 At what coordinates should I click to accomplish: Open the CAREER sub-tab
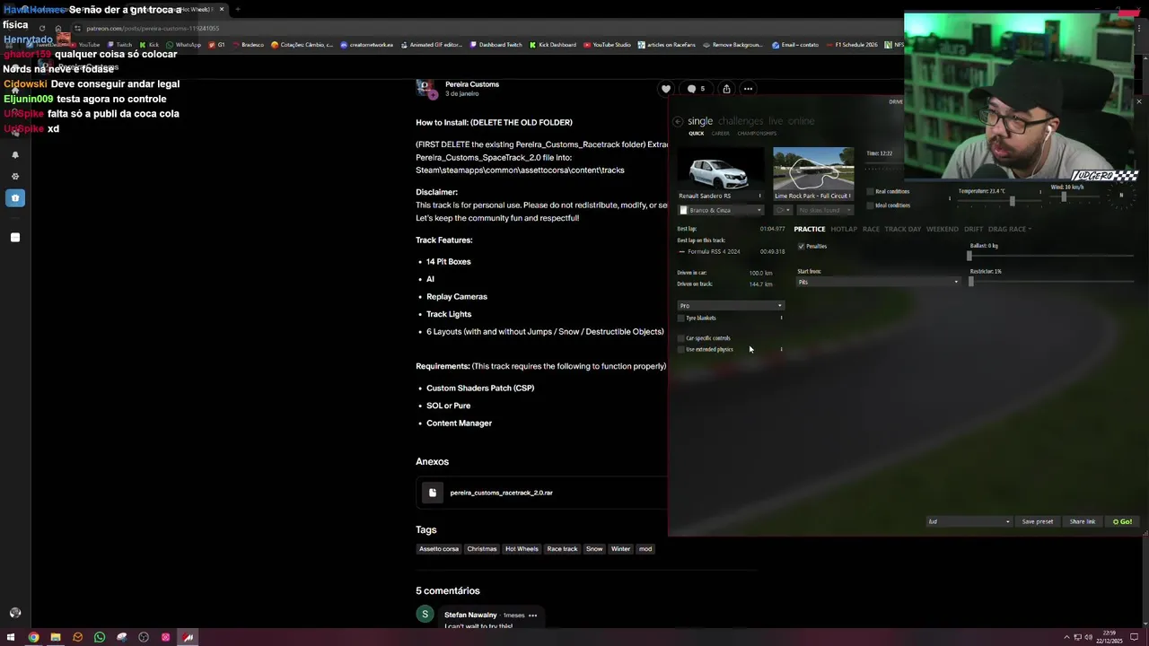pyautogui.click(x=720, y=134)
